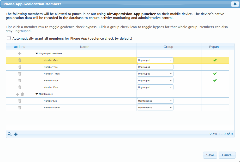The width and height of the screenshot is (240, 162).
Task: Open group dropdown for Member Seven
Action: click(x=155, y=108)
